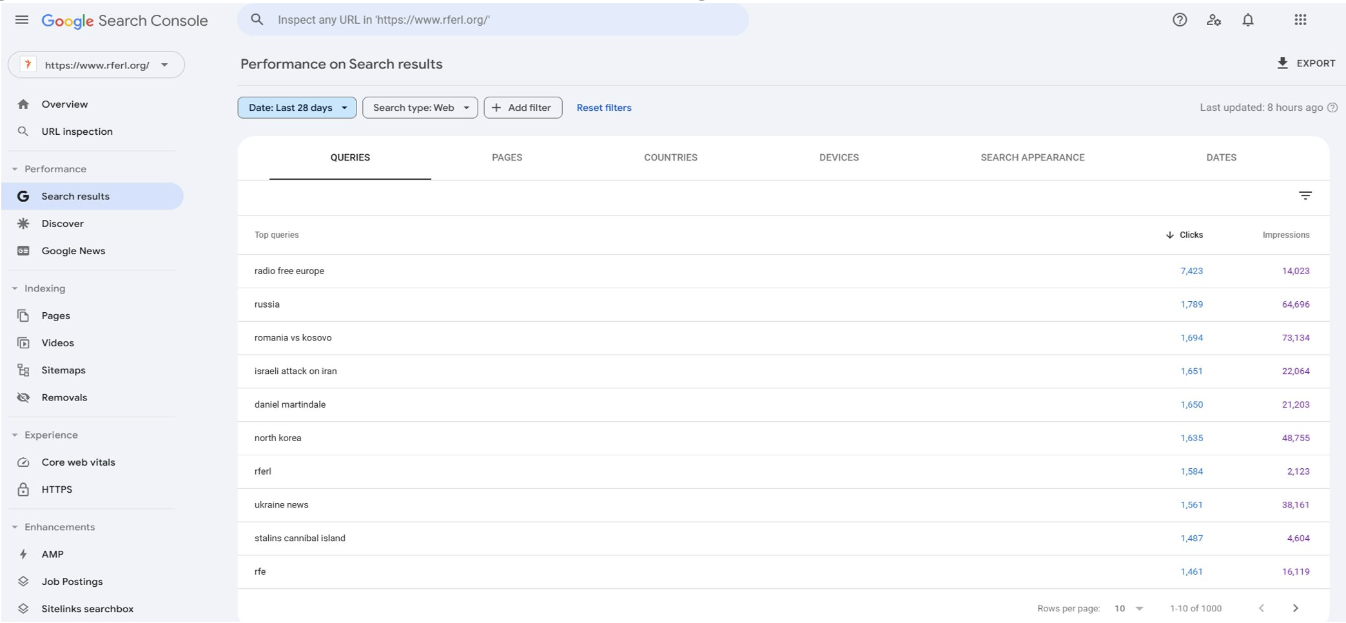Open users and settings icon
The width and height of the screenshot is (1346, 623).
coord(1213,20)
